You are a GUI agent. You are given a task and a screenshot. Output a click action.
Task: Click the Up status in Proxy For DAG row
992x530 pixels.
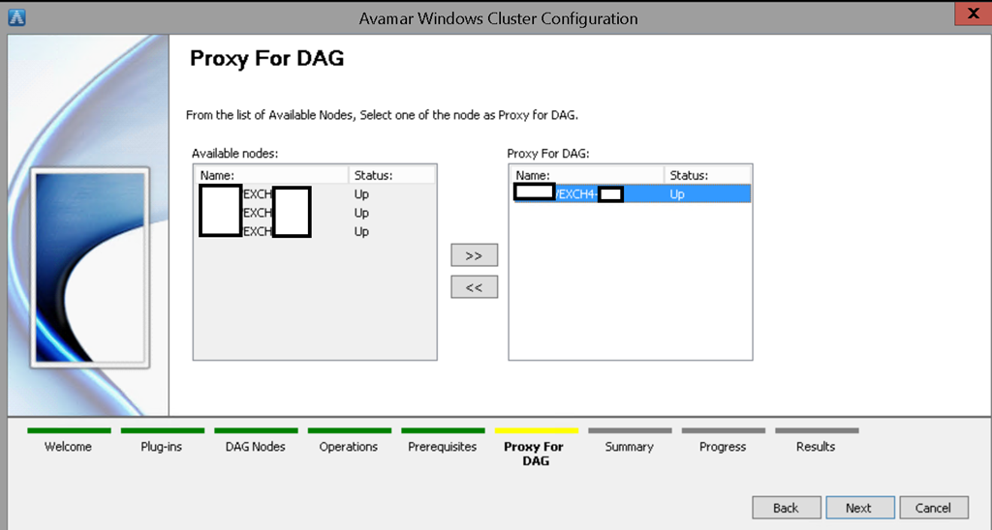[677, 194]
